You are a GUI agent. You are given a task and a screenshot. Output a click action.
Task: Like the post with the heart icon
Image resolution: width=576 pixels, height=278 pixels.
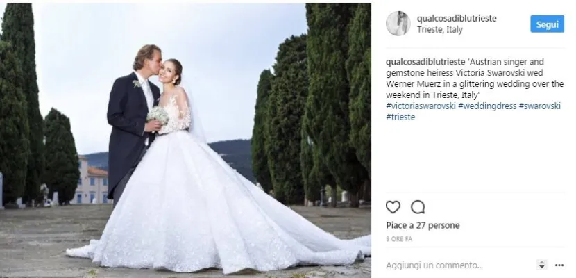393,207
